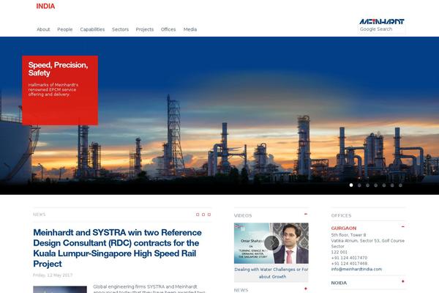Open the Dealing with Water Challenges video link
The image size is (439, 293).
click(271, 272)
